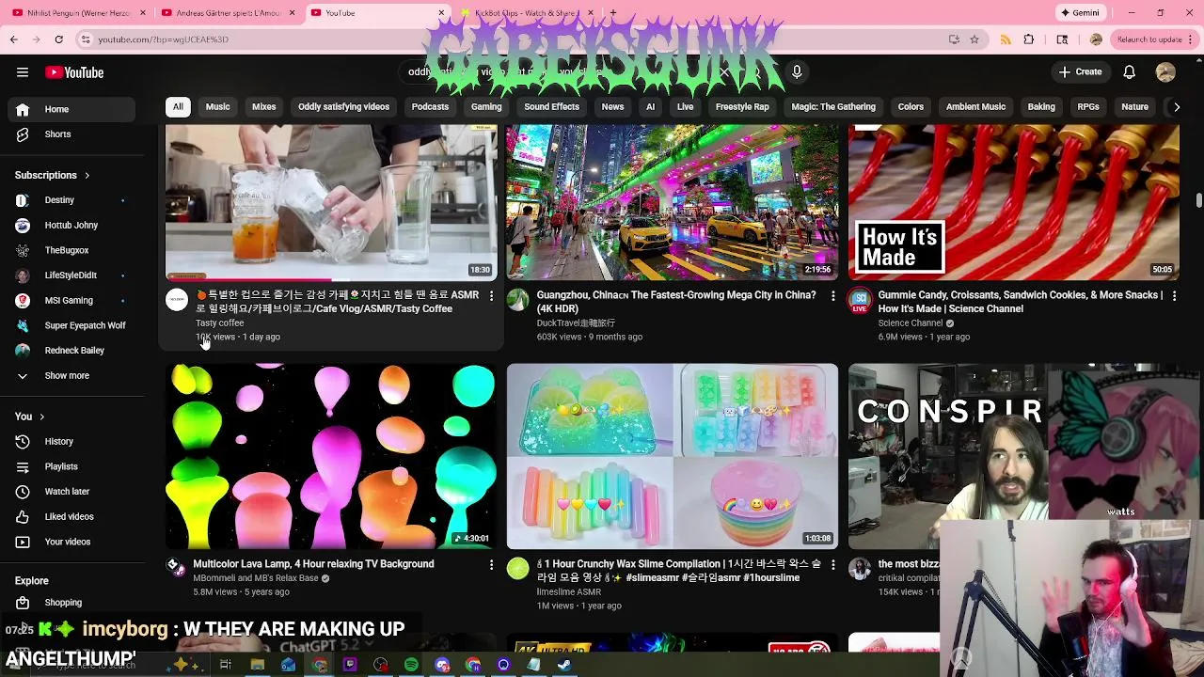Play the How It's Made candy thumbnail
This screenshot has height=677, width=1204.
pos(1014,202)
